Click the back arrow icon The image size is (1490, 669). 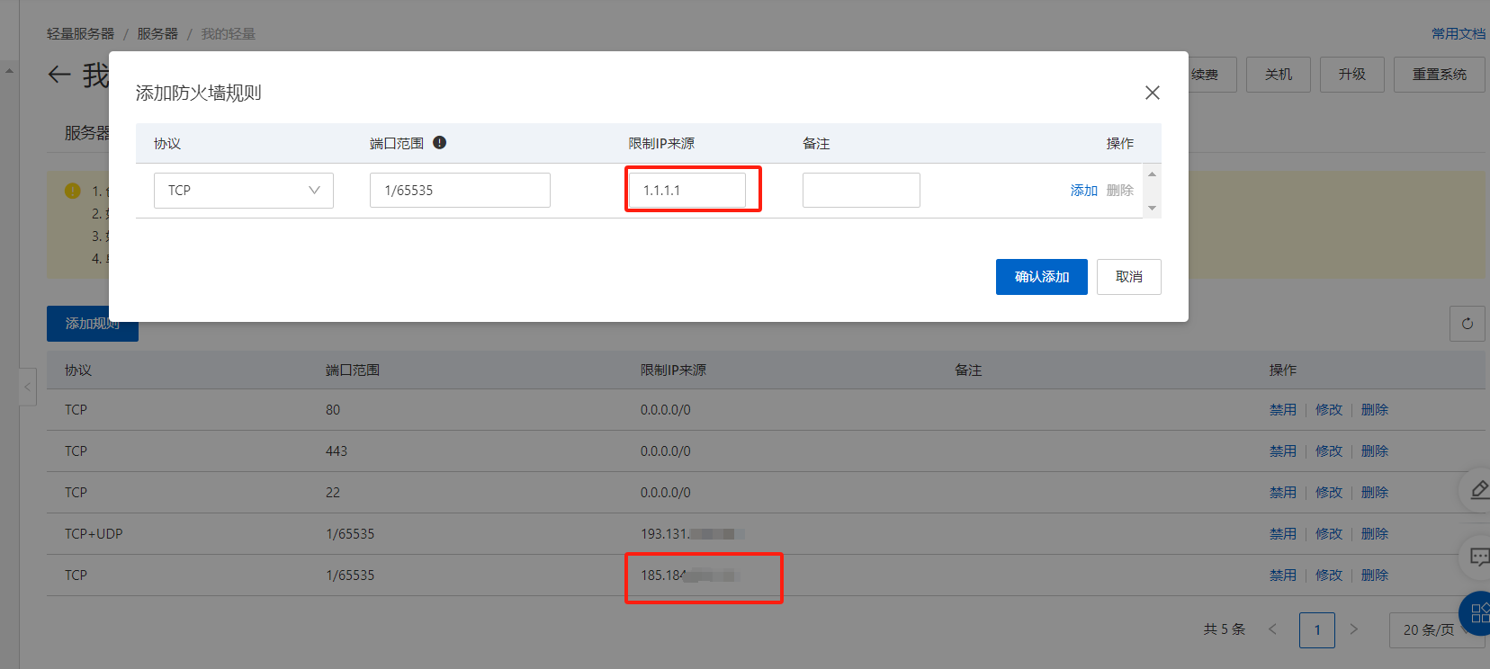(x=59, y=75)
